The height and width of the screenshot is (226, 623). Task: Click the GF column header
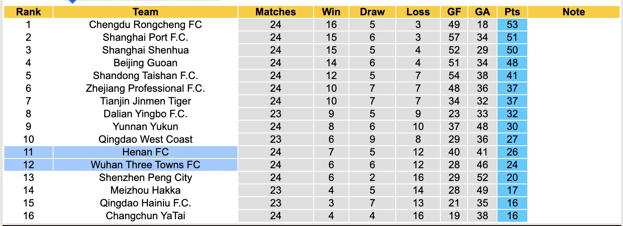[454, 12]
